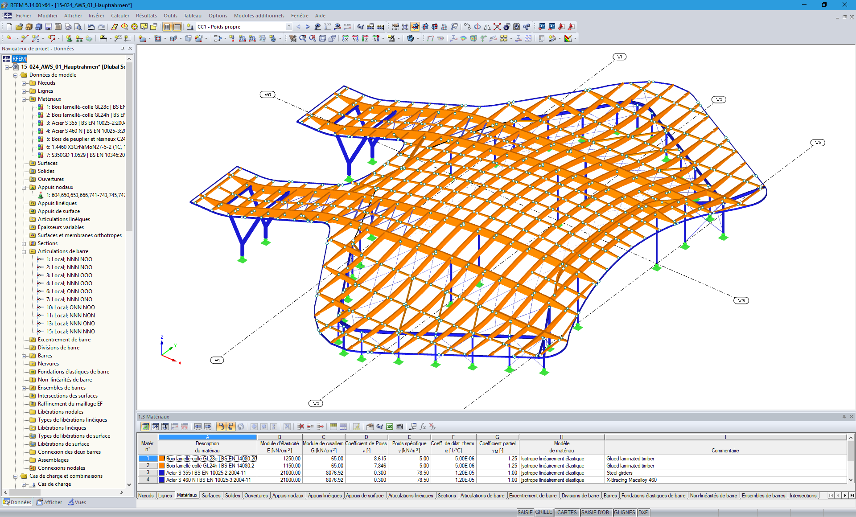Select the Export to Excel icon
Viewport: 856px width, 517px height.
tap(389, 427)
